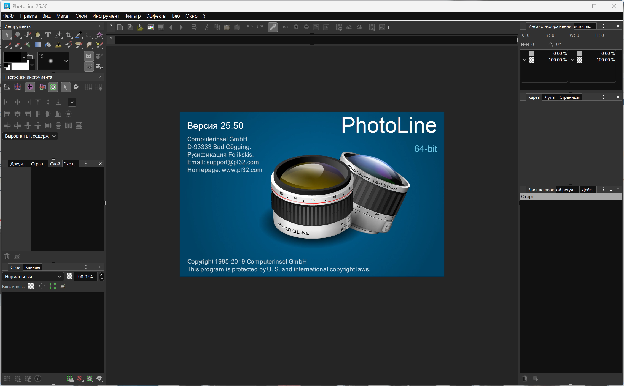Open the Выровнять к содержимому dropdown

coord(30,136)
